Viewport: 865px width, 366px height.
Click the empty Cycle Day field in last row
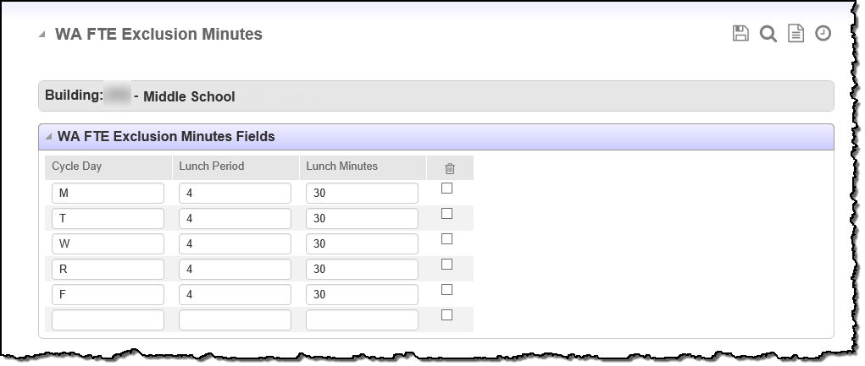pos(108,320)
